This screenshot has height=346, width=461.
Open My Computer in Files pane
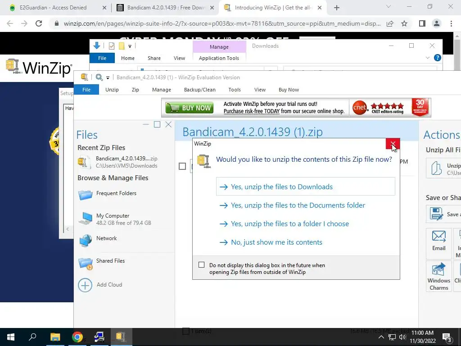pyautogui.click(x=115, y=219)
